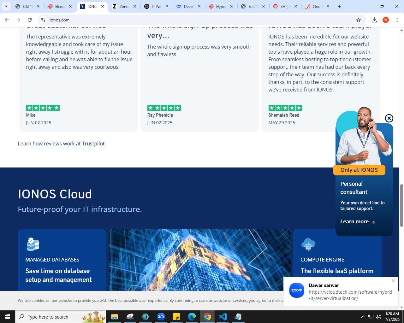The width and height of the screenshot is (404, 323).
Task: Open the Zoom notification vcloudtech link
Action: (350, 295)
